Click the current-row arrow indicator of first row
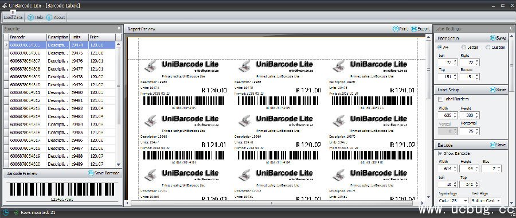Screen dimensions: 516x218 [x=6, y=45]
